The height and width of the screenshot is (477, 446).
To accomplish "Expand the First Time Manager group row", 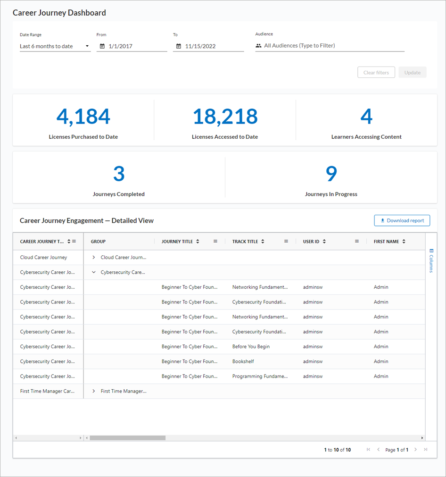I will click(94, 391).
